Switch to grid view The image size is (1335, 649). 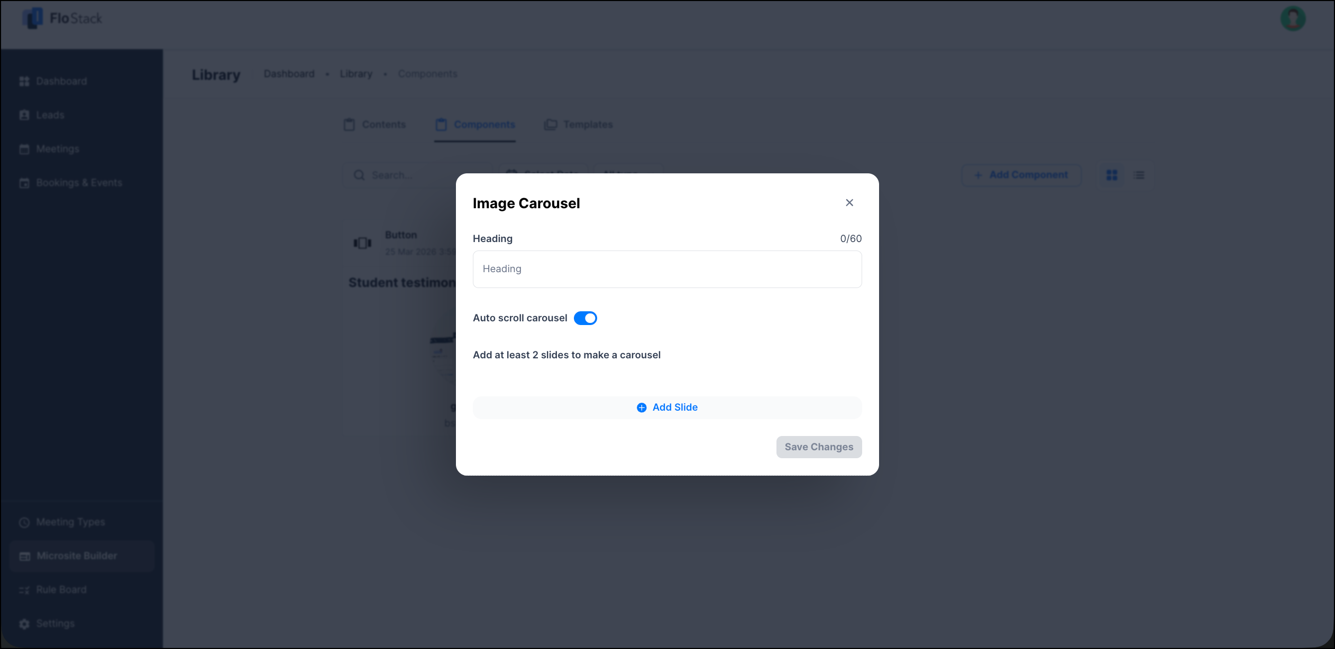[x=1112, y=175]
